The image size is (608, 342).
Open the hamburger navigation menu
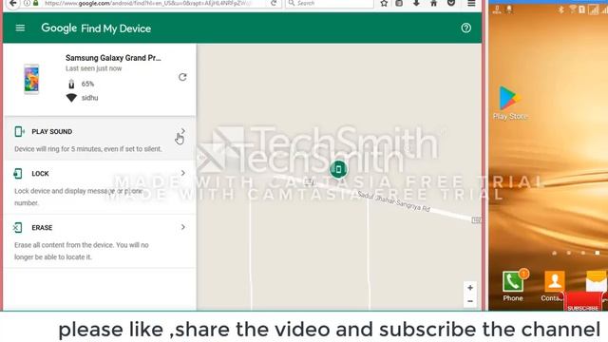click(x=20, y=28)
